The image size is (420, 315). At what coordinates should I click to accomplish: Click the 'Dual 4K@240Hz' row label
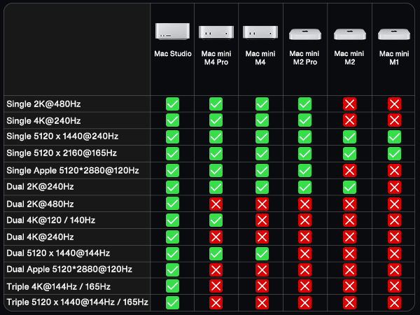pyautogui.click(x=40, y=237)
